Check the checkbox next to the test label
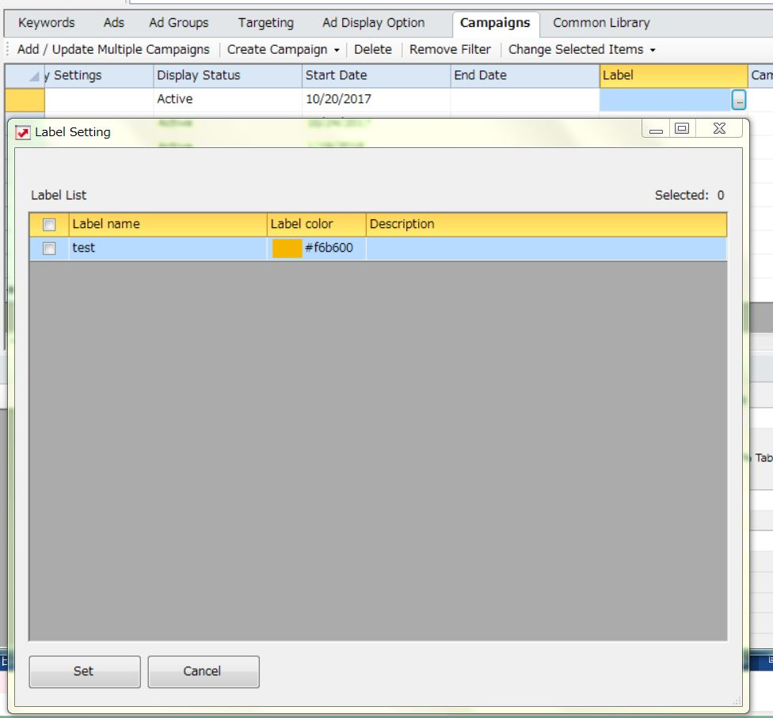This screenshot has width=773, height=718. point(51,247)
